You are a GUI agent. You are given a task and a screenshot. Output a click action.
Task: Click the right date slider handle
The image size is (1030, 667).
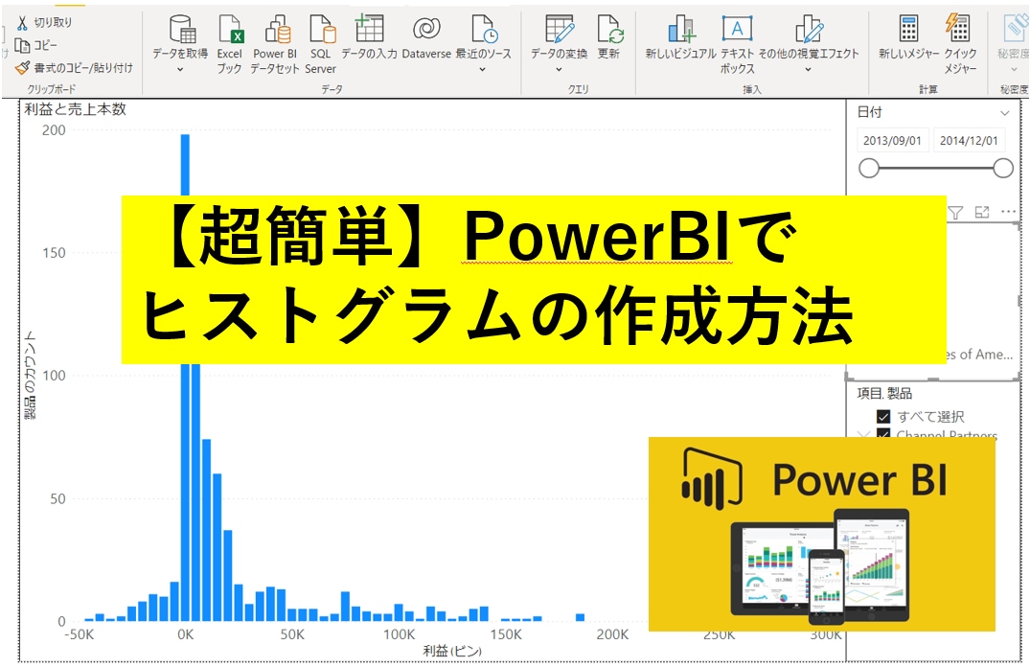1003,169
